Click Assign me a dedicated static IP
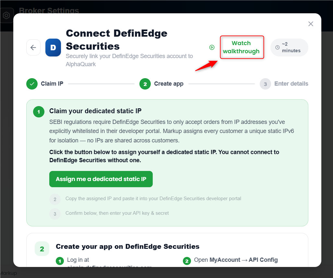This screenshot has width=333, height=278. [101, 179]
